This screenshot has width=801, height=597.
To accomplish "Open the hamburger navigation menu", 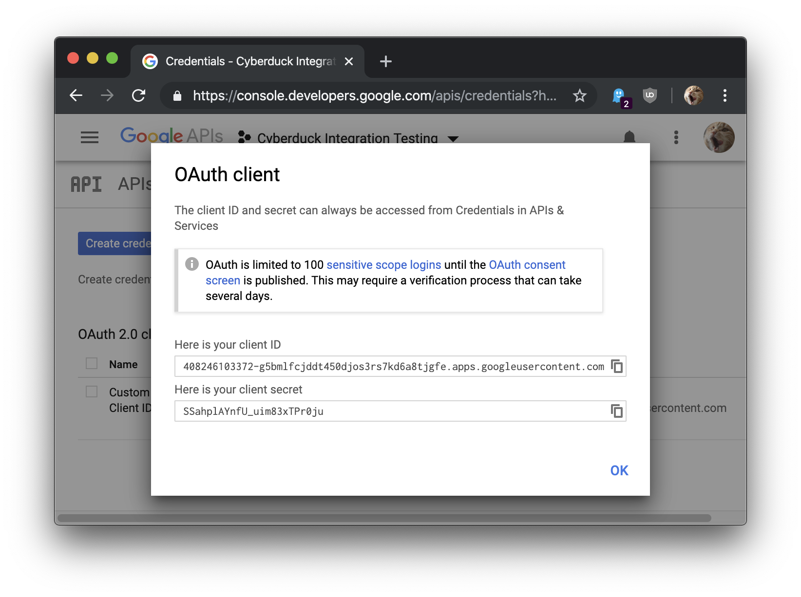I will point(90,137).
